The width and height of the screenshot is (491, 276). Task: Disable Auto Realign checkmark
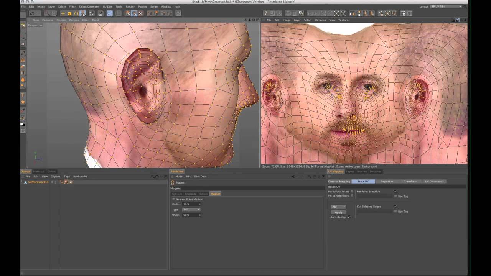349,217
